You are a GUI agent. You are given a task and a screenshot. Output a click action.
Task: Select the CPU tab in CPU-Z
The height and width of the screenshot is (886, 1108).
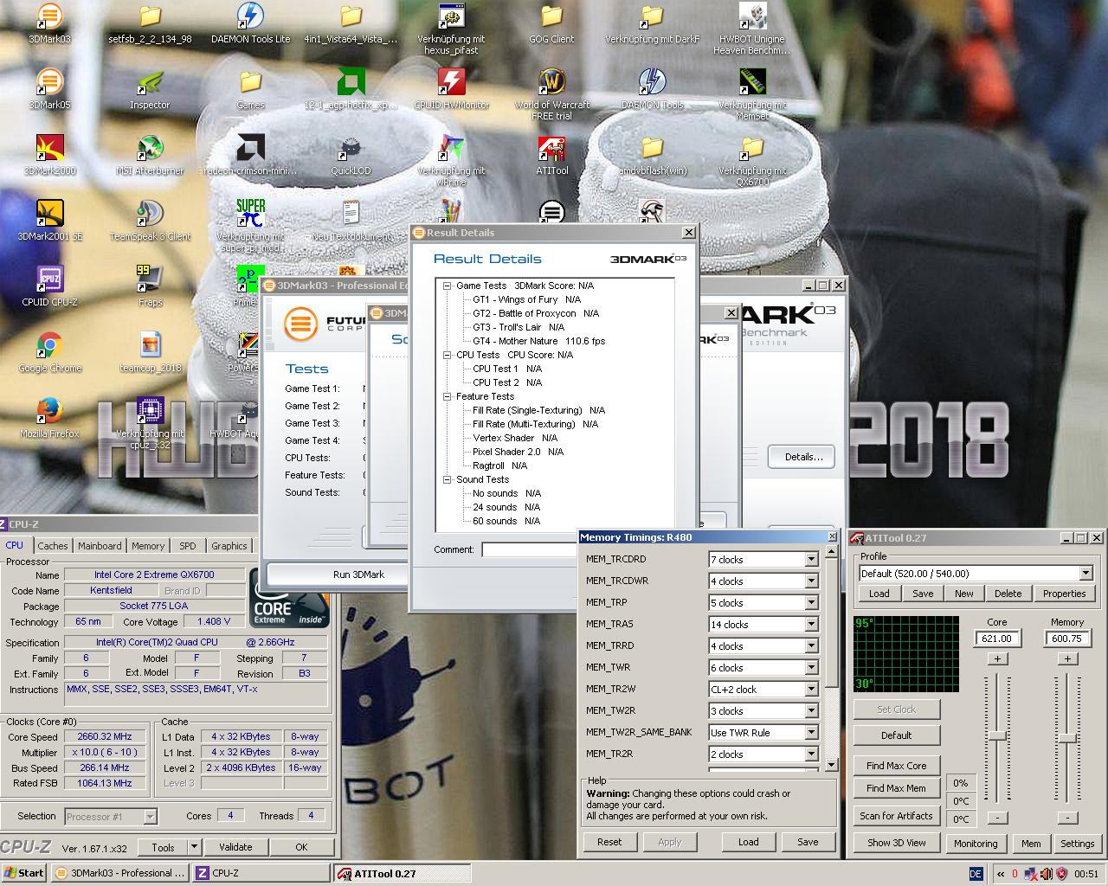(15, 545)
